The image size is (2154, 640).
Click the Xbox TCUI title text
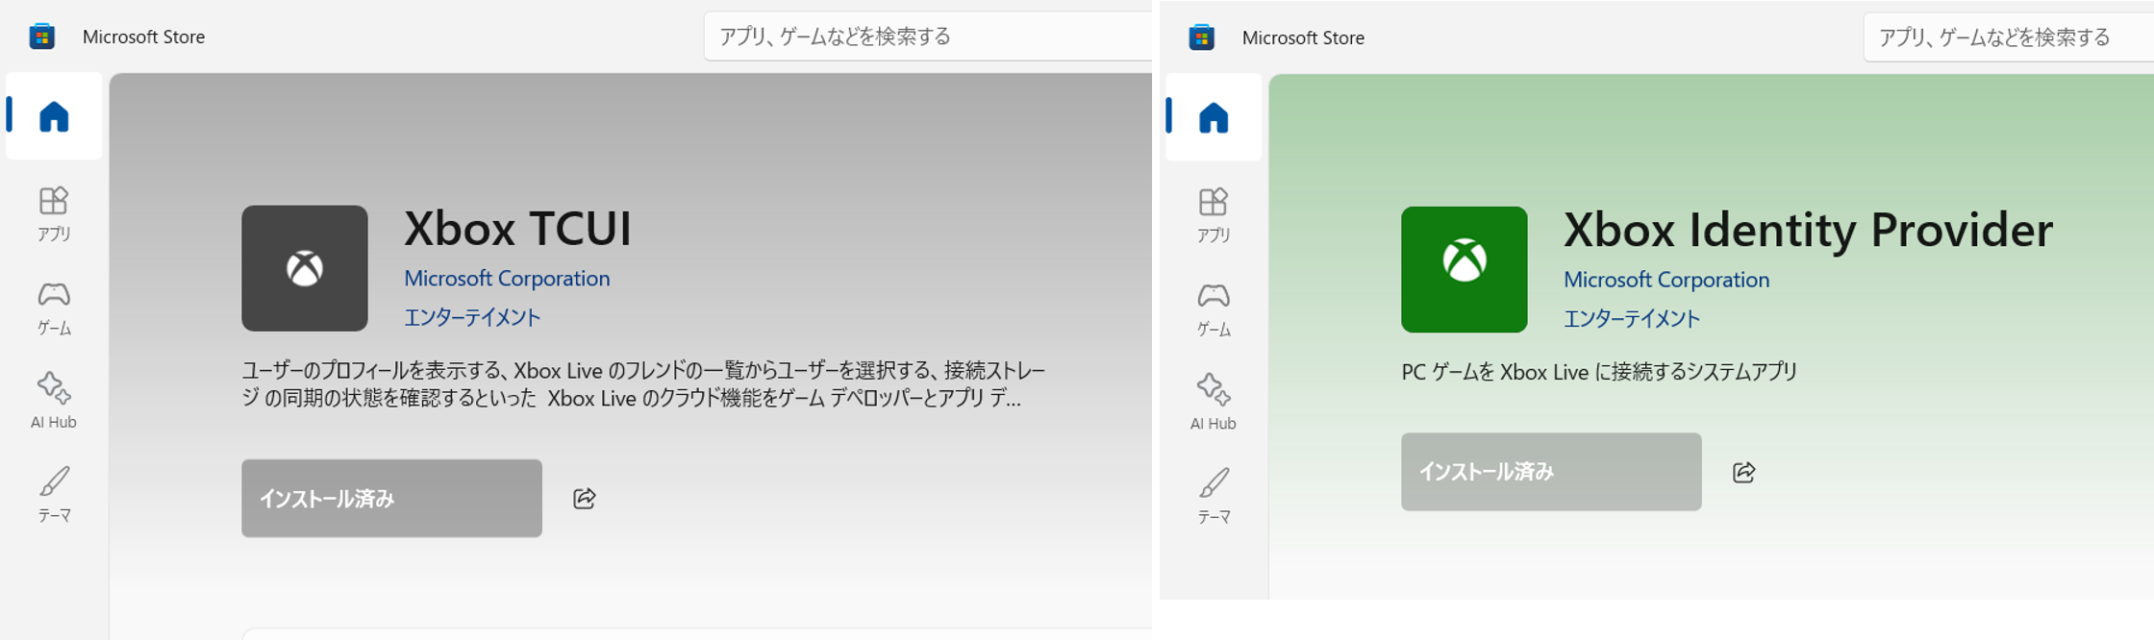[517, 229]
